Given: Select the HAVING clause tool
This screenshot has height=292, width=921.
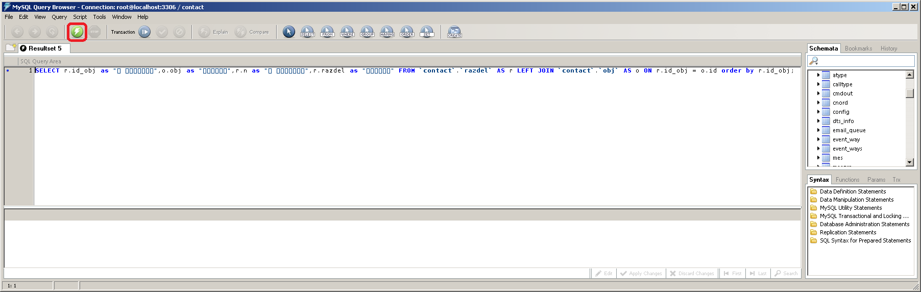Looking at the screenshot, I should pos(387,32).
